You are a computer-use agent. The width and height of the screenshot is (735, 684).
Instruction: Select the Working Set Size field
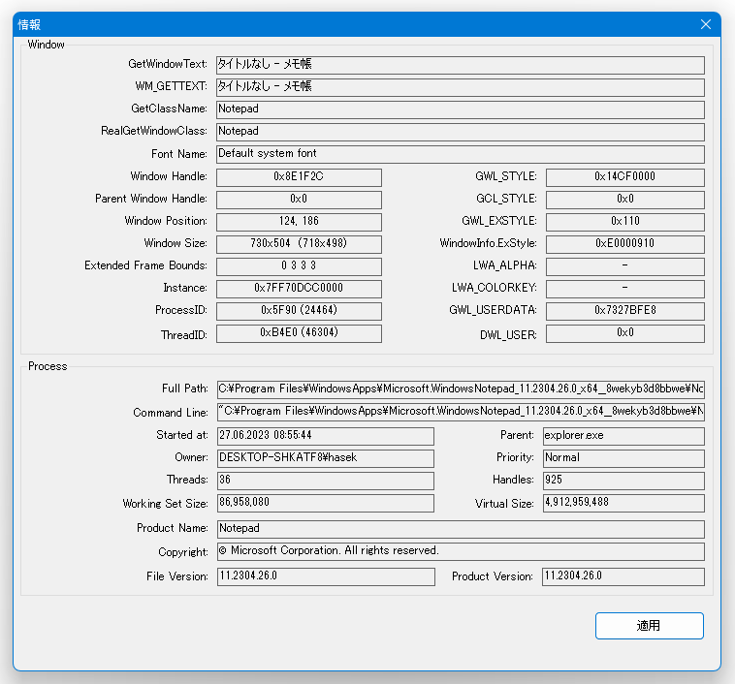tap(325, 503)
